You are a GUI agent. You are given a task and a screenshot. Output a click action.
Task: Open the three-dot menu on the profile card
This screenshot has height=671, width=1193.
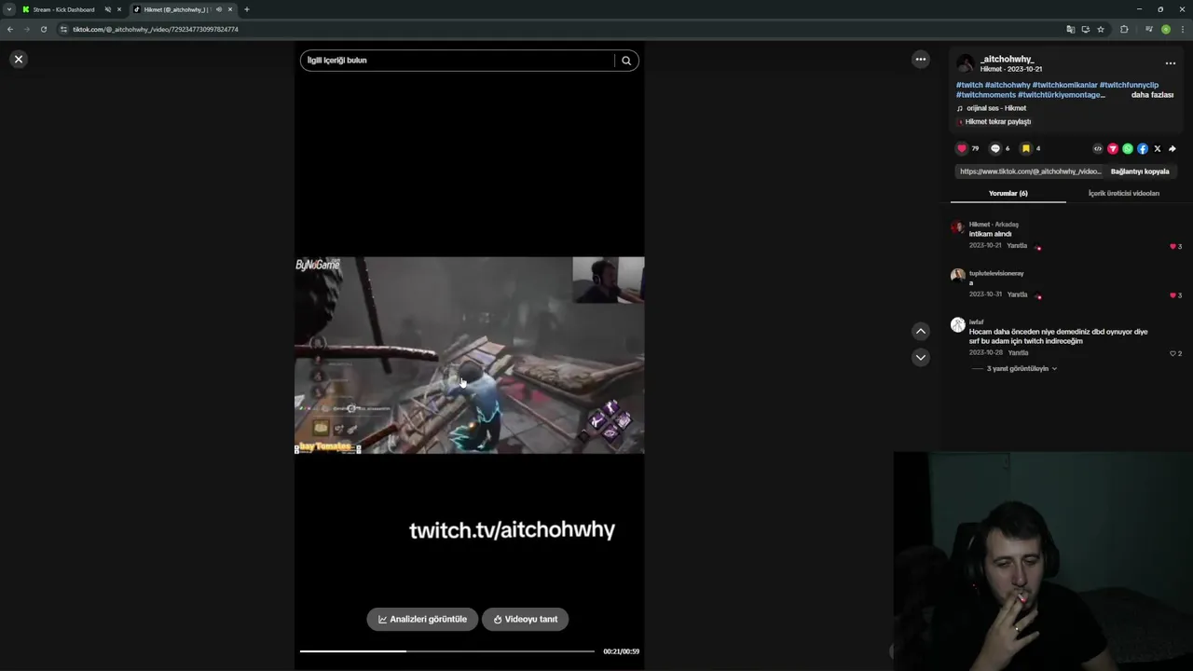pos(1171,63)
